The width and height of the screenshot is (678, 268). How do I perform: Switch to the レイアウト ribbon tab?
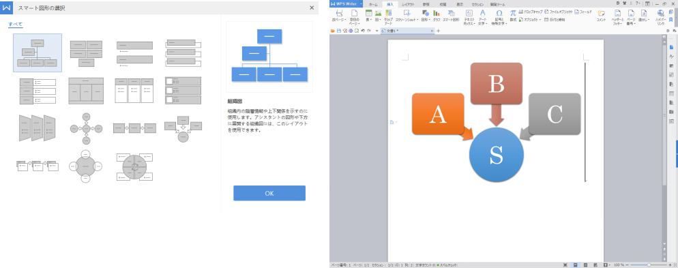pyautogui.click(x=408, y=4)
